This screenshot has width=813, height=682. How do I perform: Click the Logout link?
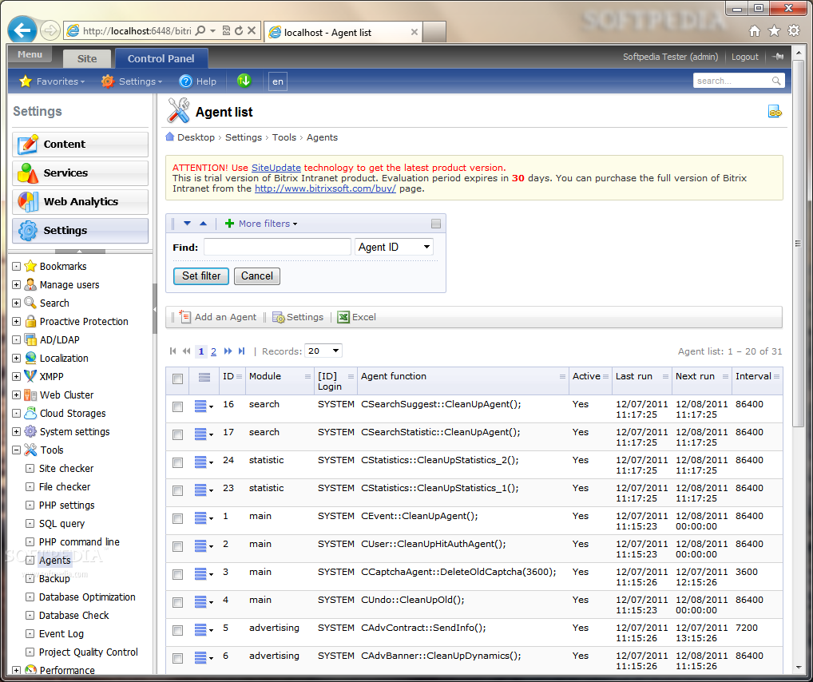click(x=744, y=57)
